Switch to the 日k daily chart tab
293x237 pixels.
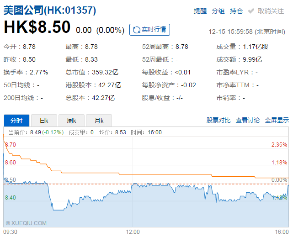(44, 121)
